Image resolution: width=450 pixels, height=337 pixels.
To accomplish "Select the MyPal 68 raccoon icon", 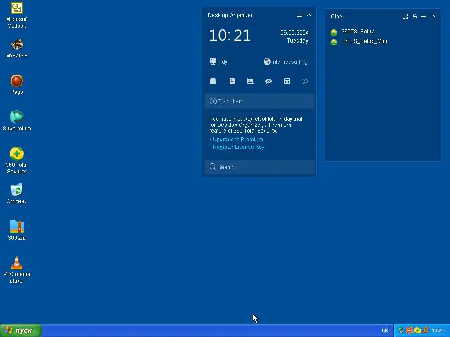I will pyautogui.click(x=17, y=48).
